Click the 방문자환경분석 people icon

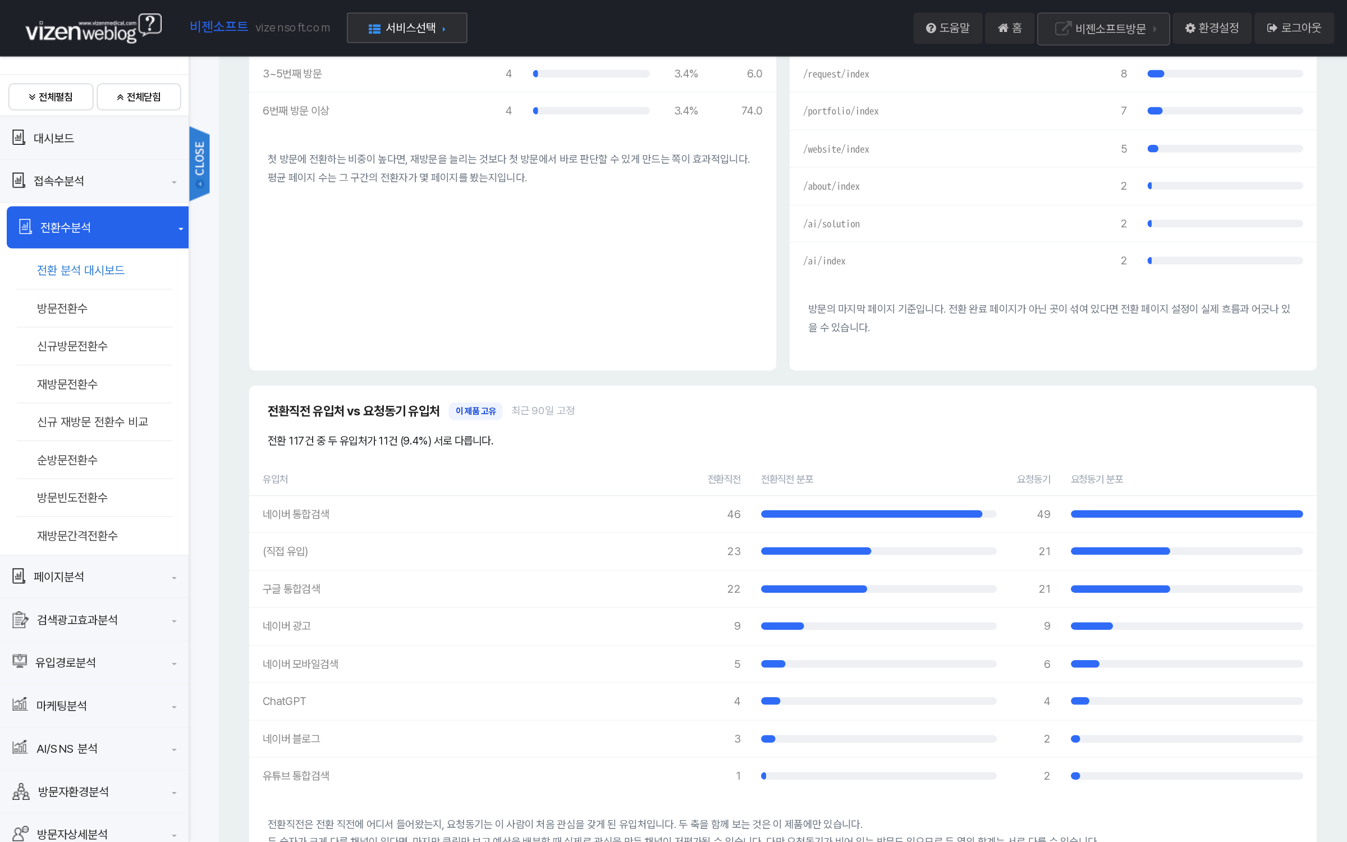coord(21,791)
